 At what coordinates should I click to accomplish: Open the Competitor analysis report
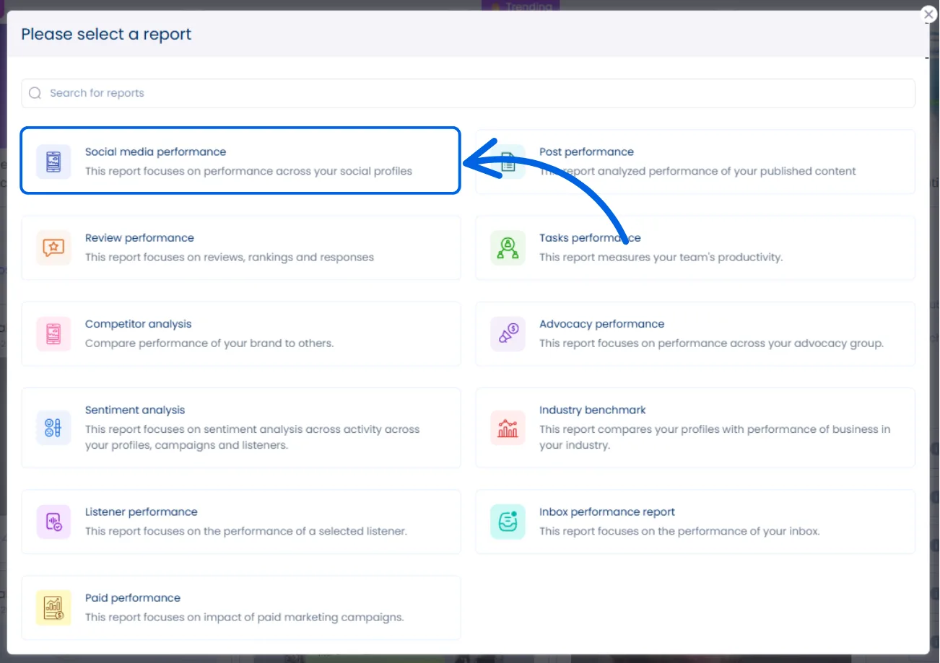click(x=240, y=333)
